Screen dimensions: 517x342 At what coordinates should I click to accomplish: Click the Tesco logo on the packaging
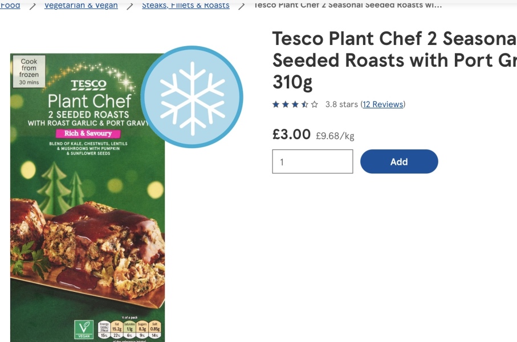[88, 85]
